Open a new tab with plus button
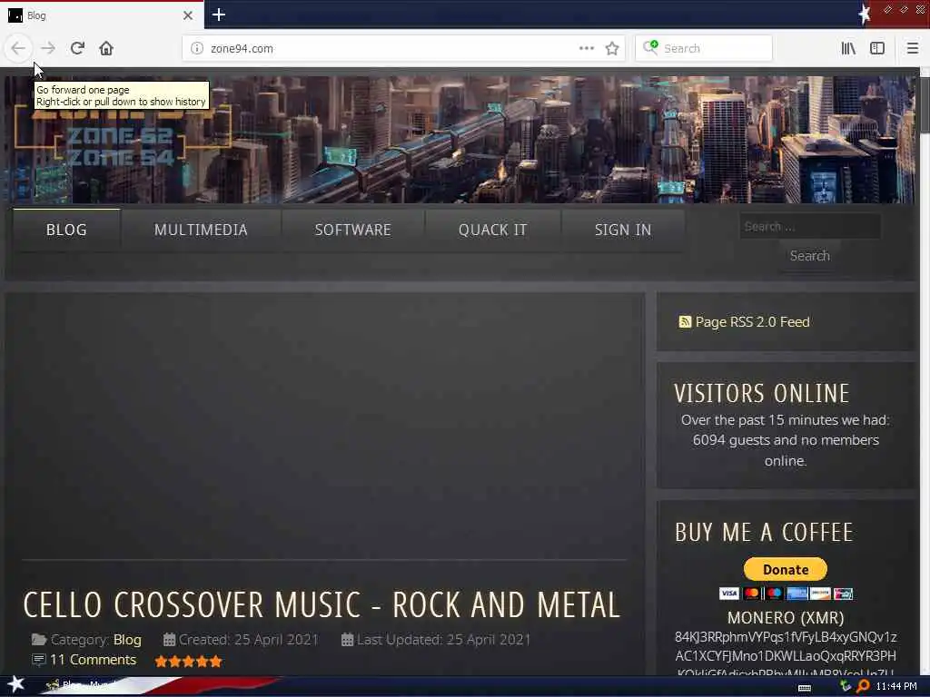Screen dimensions: 930x697 pyautogui.click(x=218, y=15)
